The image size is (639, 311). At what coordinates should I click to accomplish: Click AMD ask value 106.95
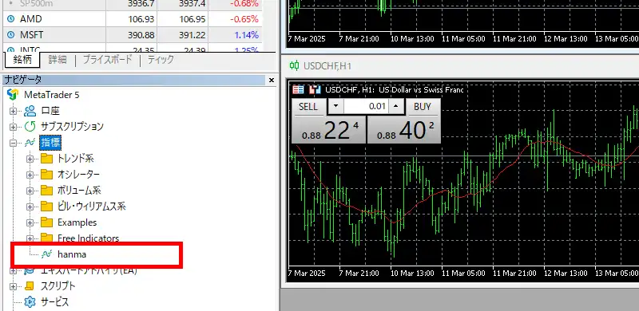[192, 19]
